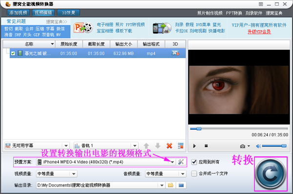Click the audio track bars icon

tap(77, 146)
